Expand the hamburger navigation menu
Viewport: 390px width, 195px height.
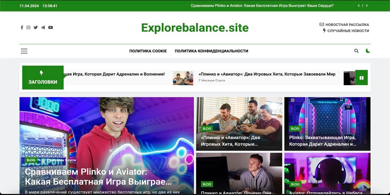pos(24,51)
